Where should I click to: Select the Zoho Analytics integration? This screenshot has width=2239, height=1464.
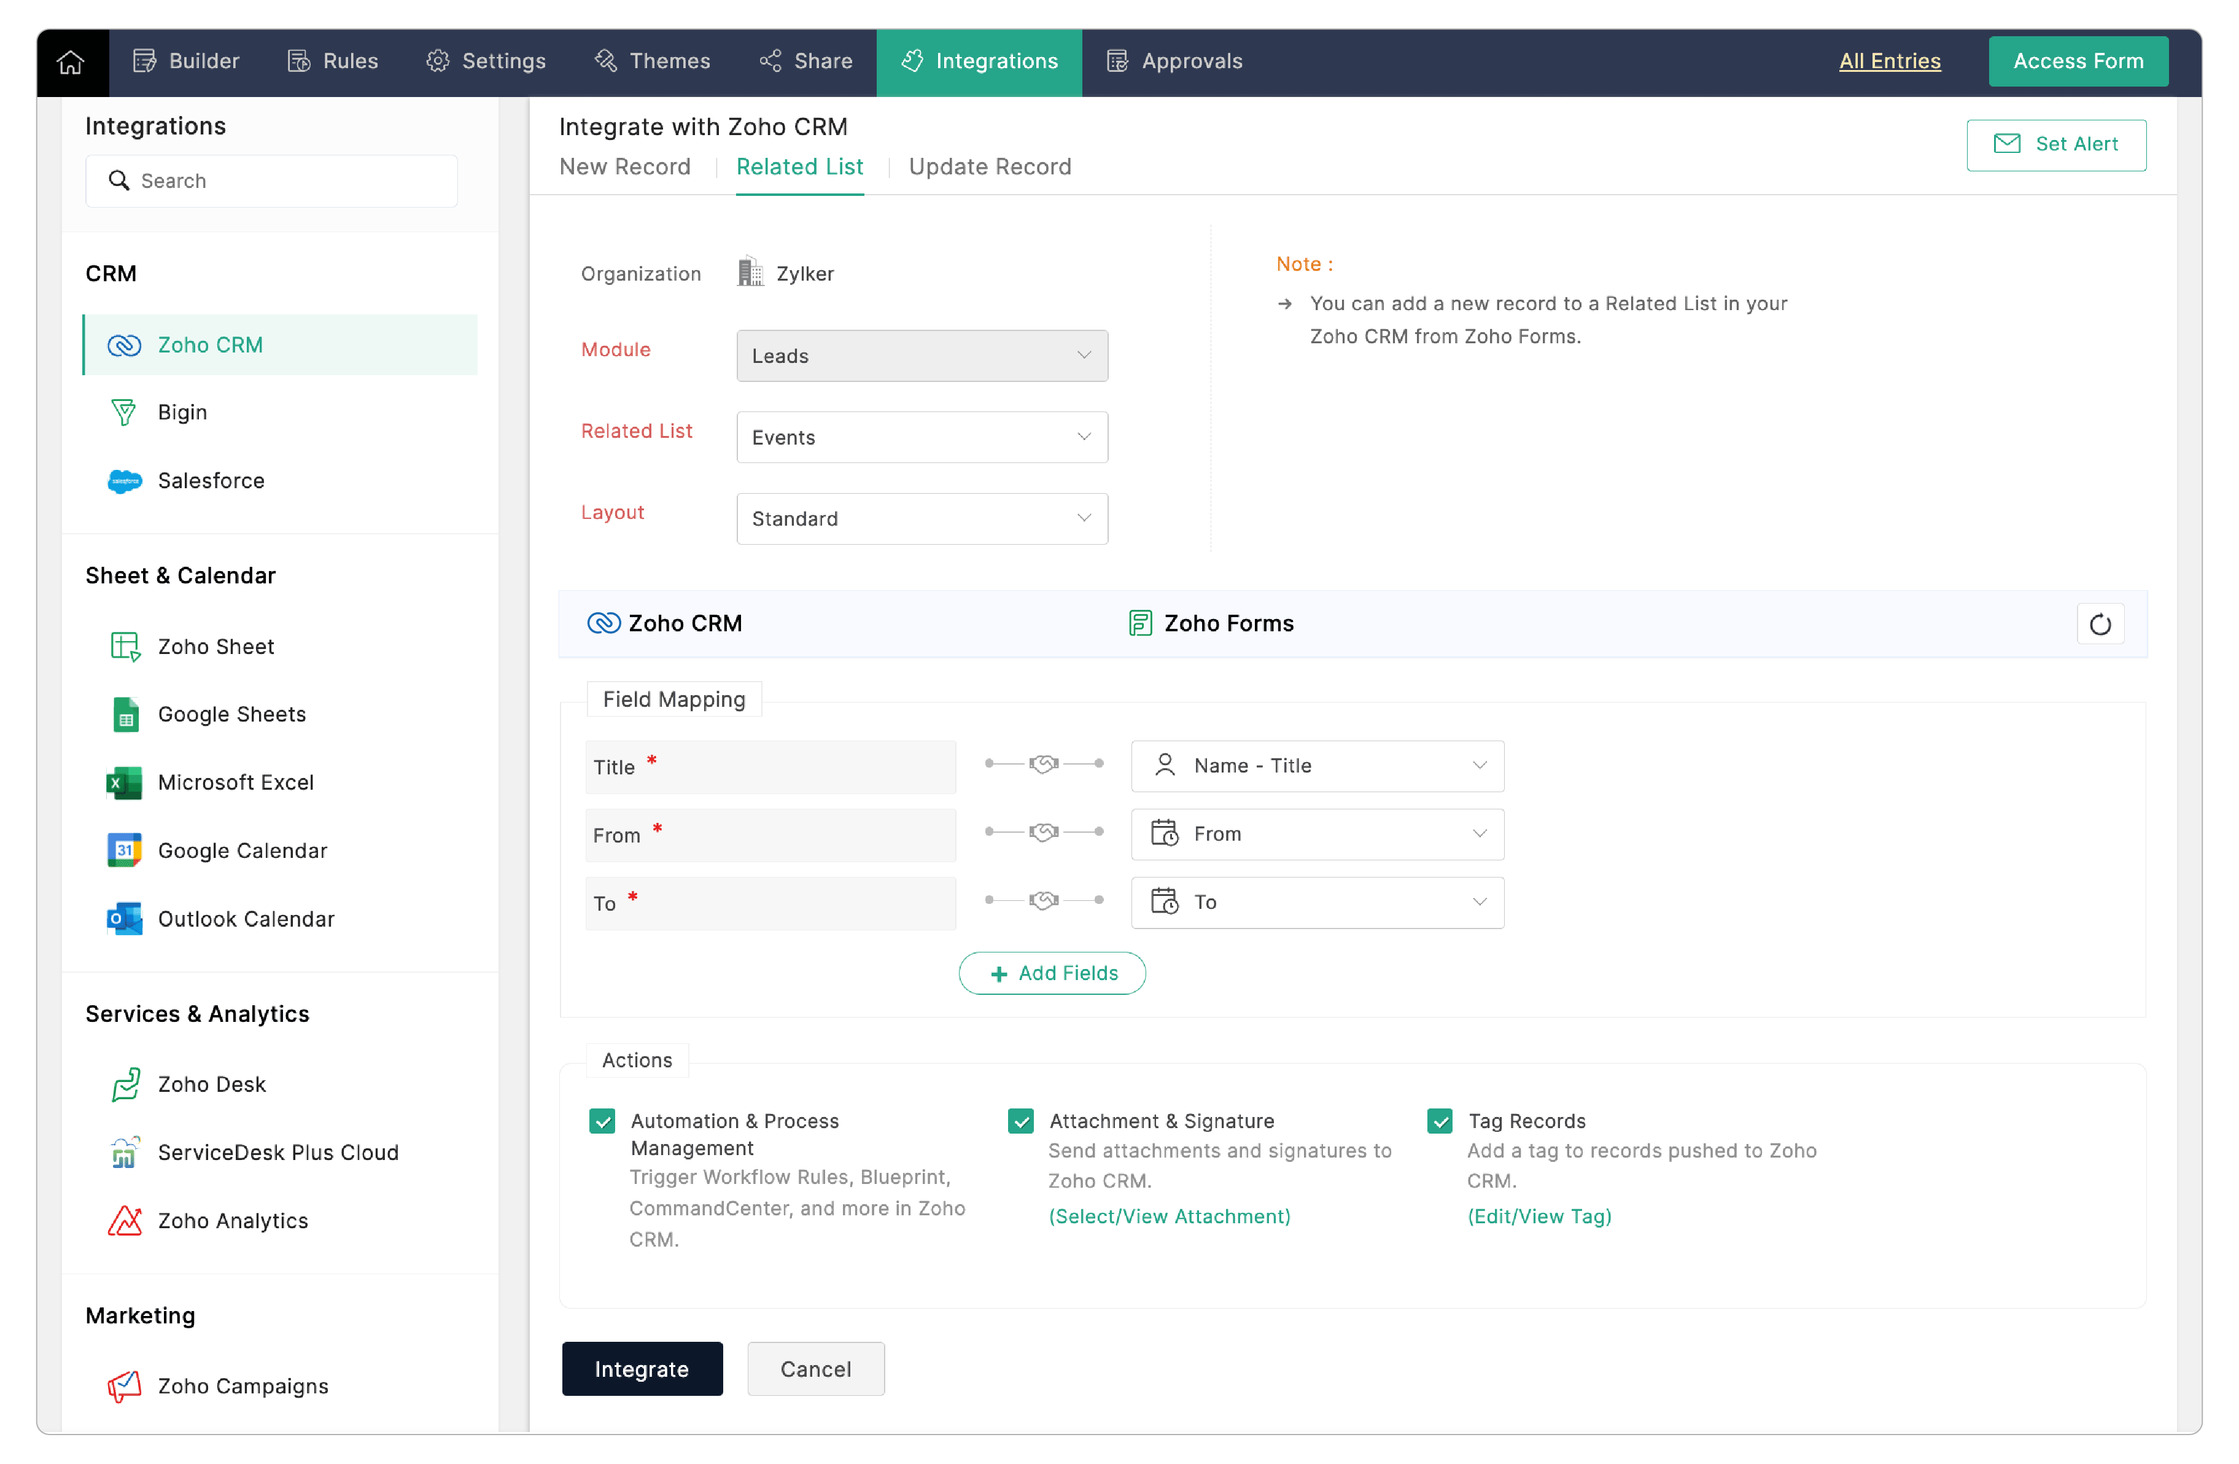pos(232,1220)
